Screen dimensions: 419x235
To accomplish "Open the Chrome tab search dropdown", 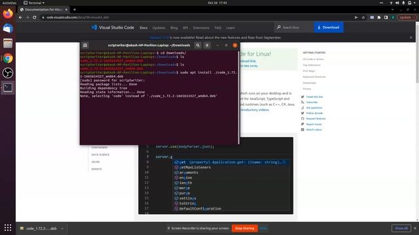I will 392,10.
